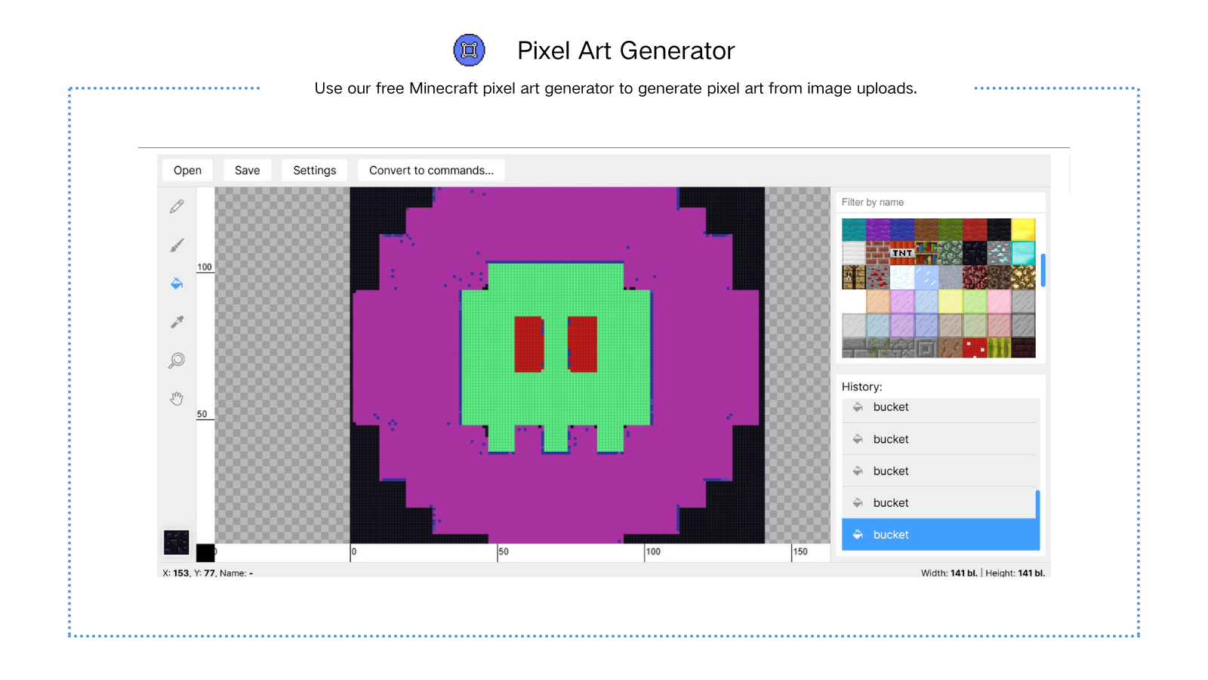1208x680 pixels.
Task: Open an image via Open button
Action: click(187, 170)
